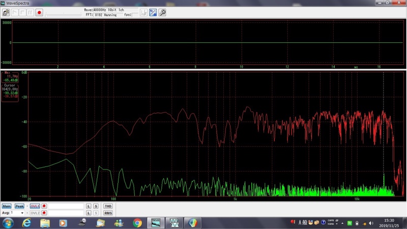Toggle RMS measurement display
The height and width of the screenshot is (229, 407).
tap(108, 213)
